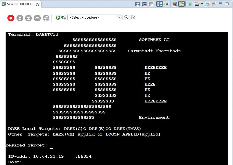Click the 'Desired Target:' label
The height and width of the screenshot is (165, 233).
[x=26, y=145]
